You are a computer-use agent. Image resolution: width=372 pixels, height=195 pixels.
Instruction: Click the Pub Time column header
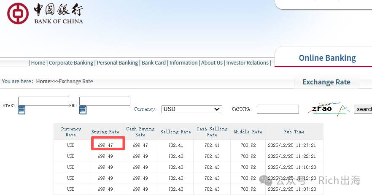pyautogui.click(x=294, y=132)
